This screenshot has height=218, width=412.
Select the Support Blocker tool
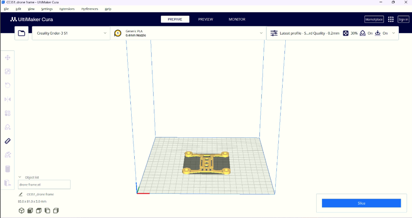[x=8, y=127]
